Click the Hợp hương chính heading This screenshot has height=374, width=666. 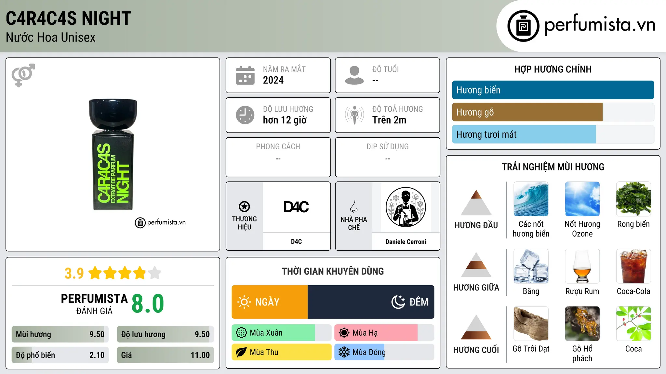point(553,69)
